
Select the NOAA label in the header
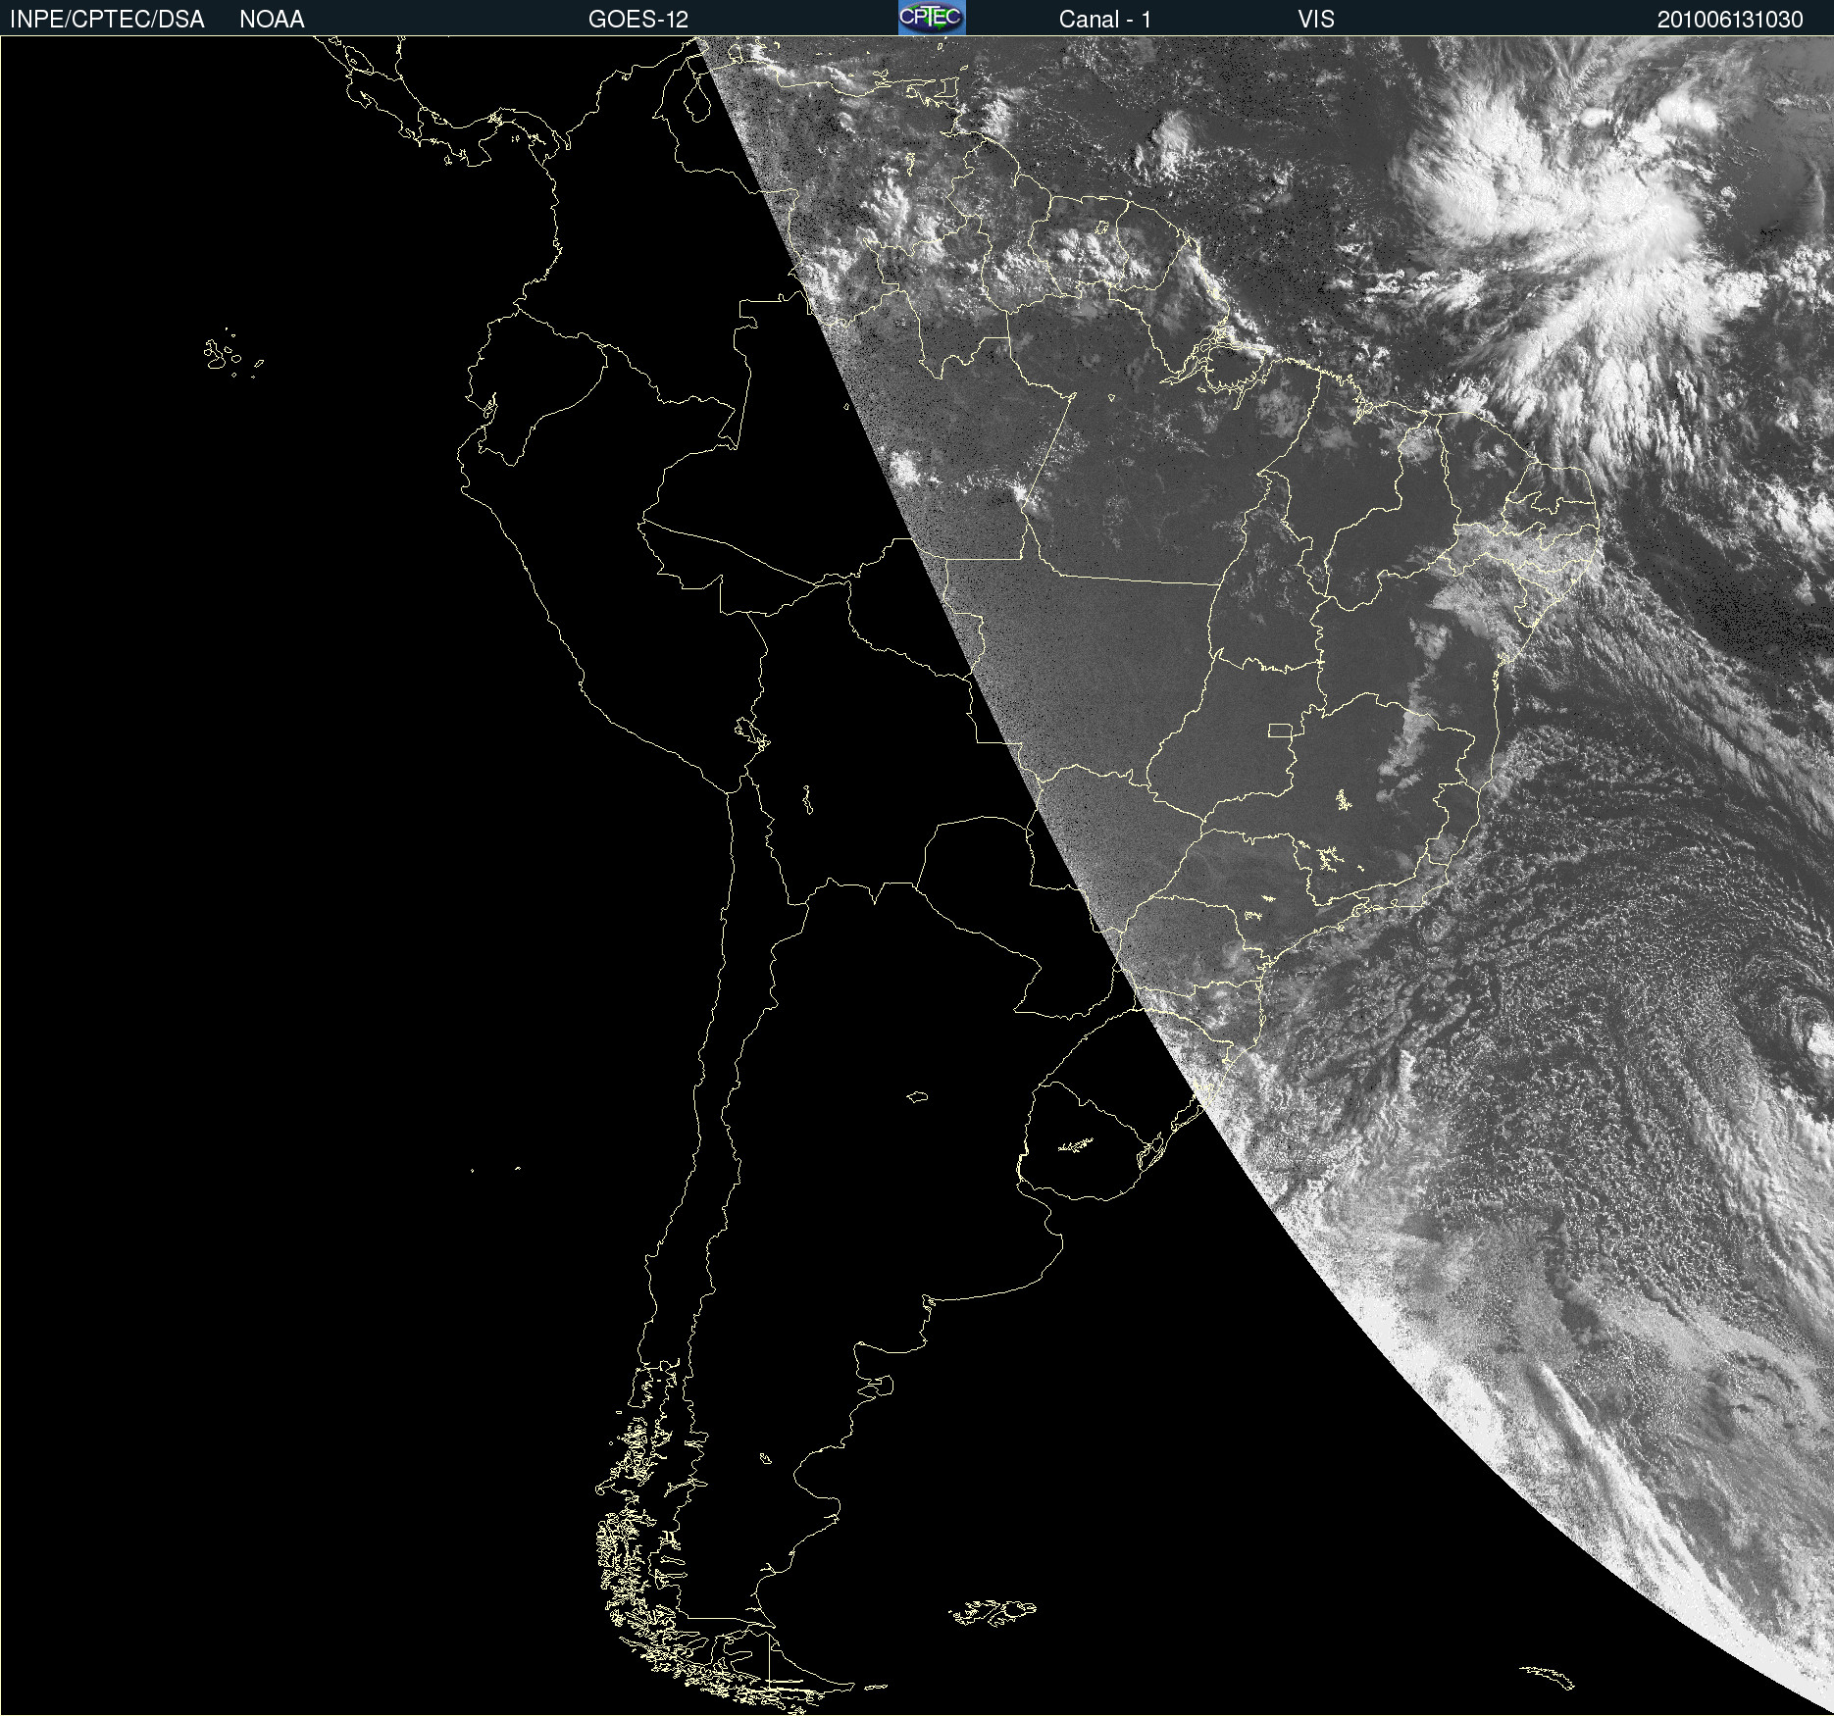click(x=272, y=20)
